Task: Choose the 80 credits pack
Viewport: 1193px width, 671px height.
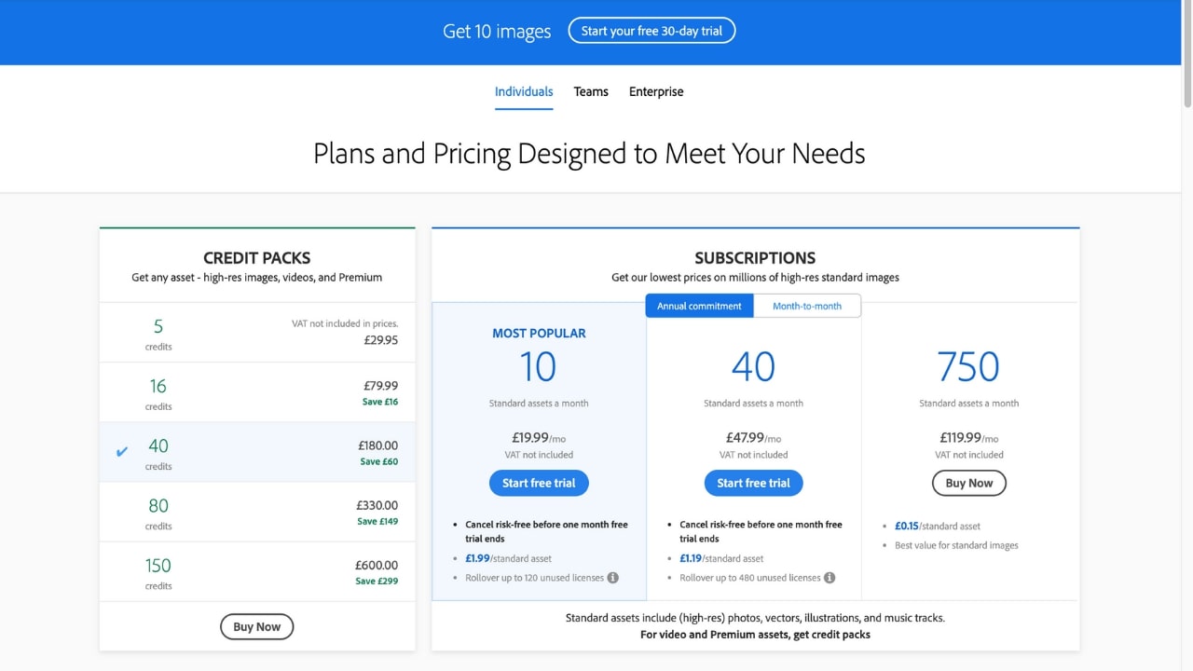Action: [x=257, y=512]
